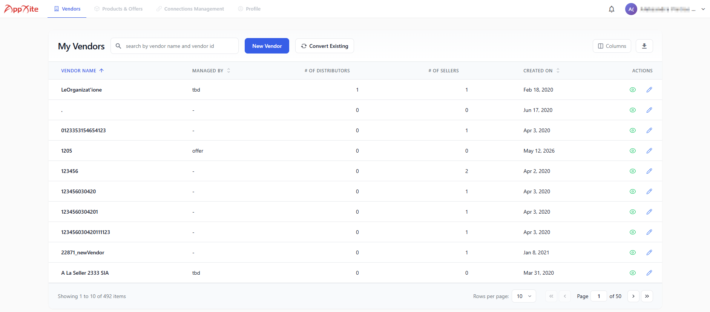The image size is (710, 312).
Task: Click Convert Existing button
Action: pyautogui.click(x=325, y=46)
